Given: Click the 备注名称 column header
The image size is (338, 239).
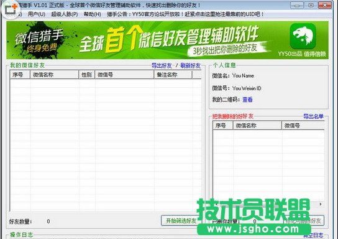Looking at the screenshot, I should point(173,75).
